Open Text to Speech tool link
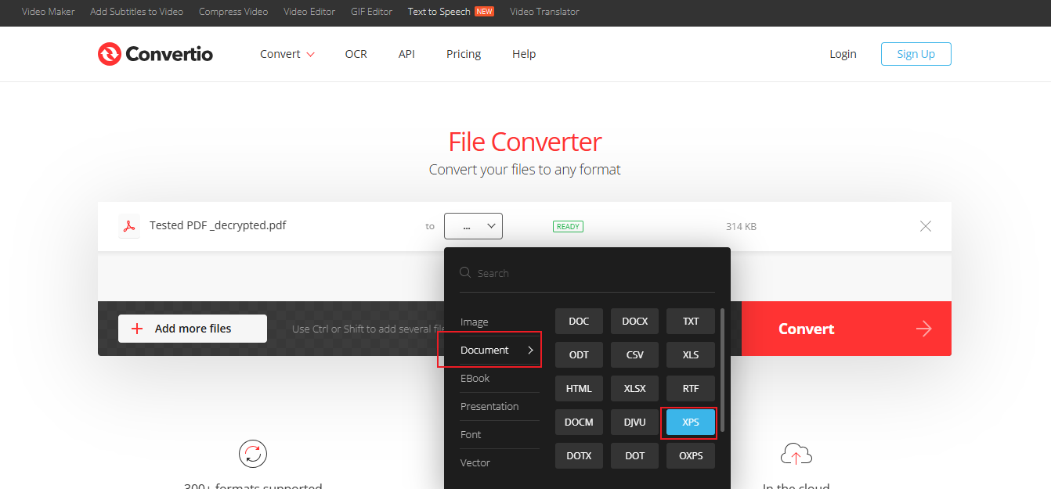 (x=439, y=12)
